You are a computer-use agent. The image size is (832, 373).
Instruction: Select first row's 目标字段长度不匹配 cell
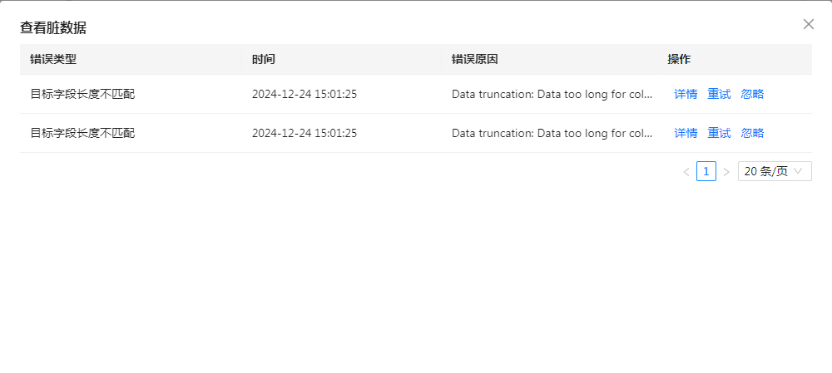[x=82, y=94]
